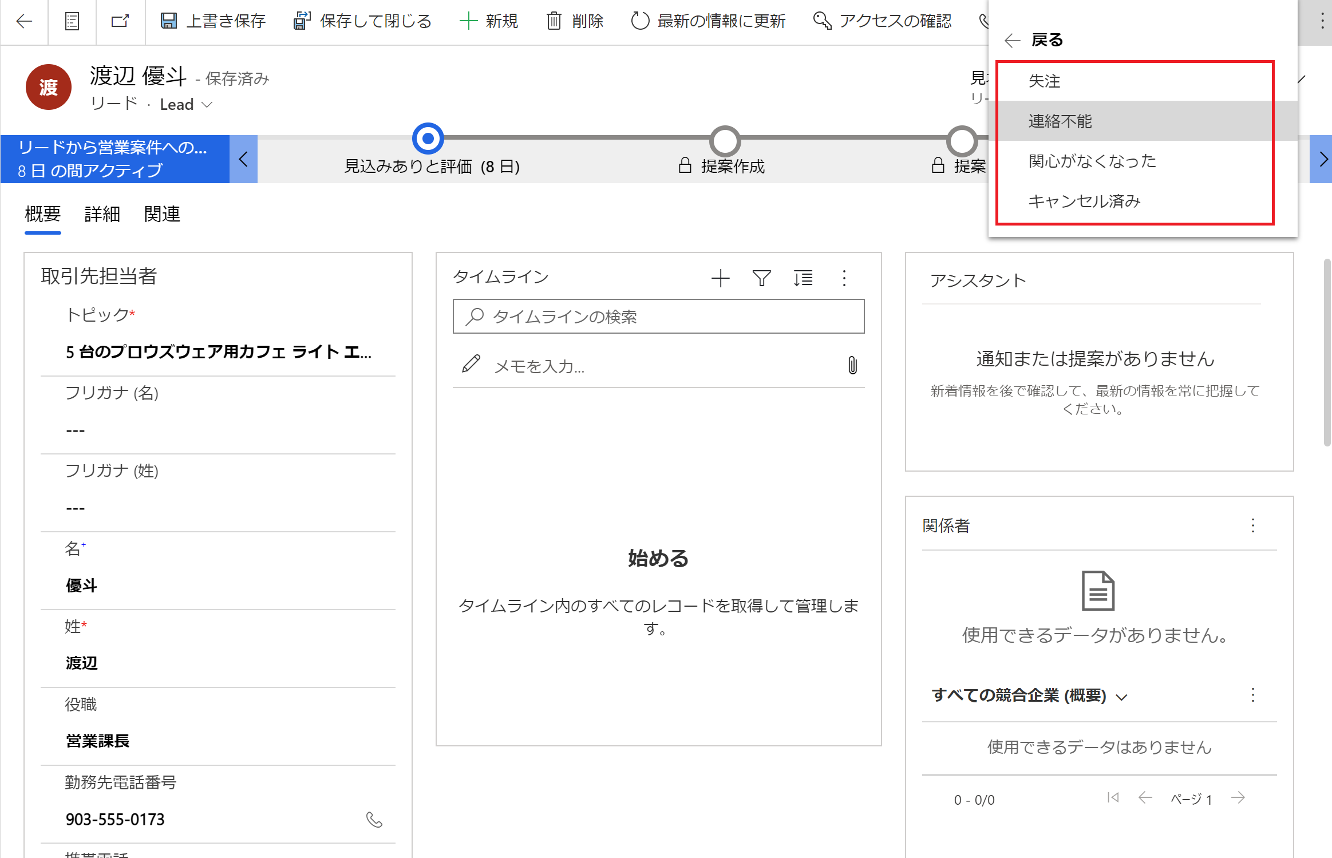Click タイムラインの検索 search field
Screen dimensions: 1332x858
coord(659,317)
